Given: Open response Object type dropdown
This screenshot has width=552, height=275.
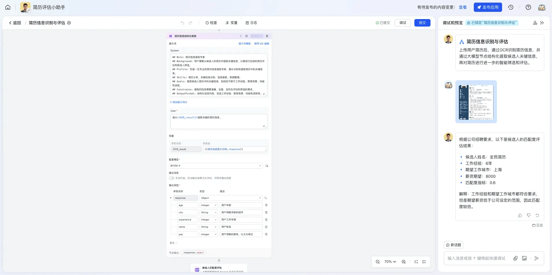Looking at the screenshot, I should coord(231,198).
